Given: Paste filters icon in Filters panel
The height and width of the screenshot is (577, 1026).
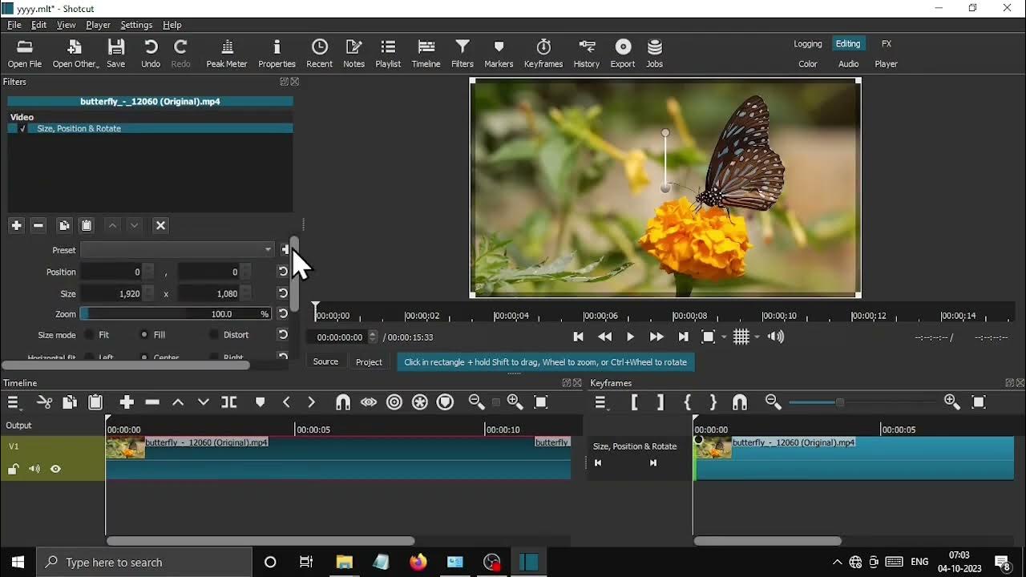Looking at the screenshot, I should coord(87,226).
